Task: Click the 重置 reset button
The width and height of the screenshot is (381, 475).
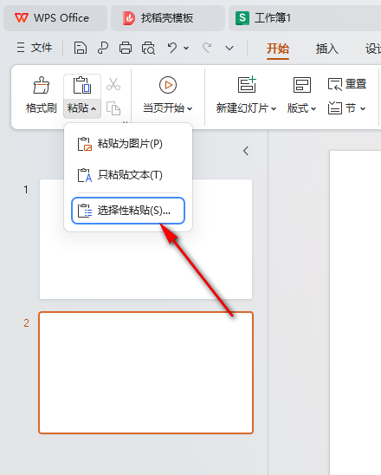Action: [x=347, y=84]
